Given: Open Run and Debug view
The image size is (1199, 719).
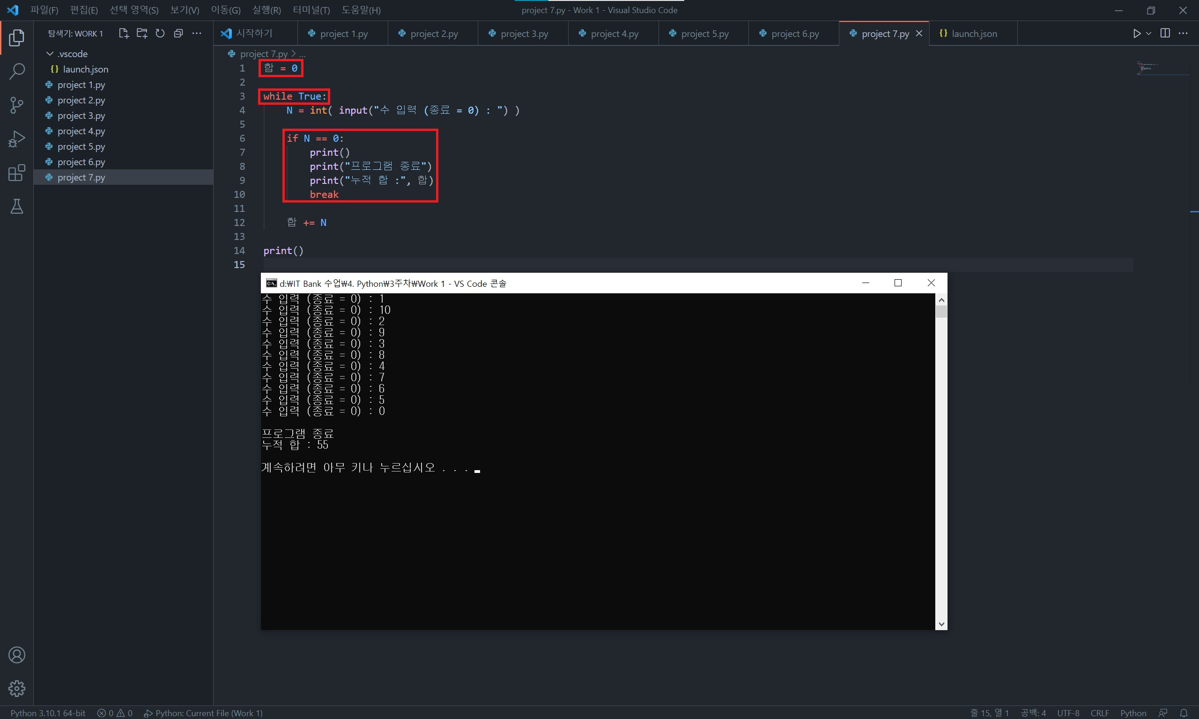Looking at the screenshot, I should pos(16,139).
